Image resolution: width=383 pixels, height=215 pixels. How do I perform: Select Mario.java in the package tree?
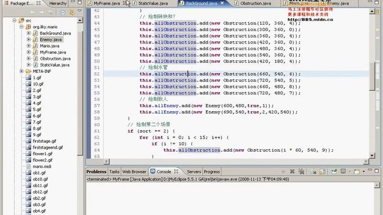[50, 46]
